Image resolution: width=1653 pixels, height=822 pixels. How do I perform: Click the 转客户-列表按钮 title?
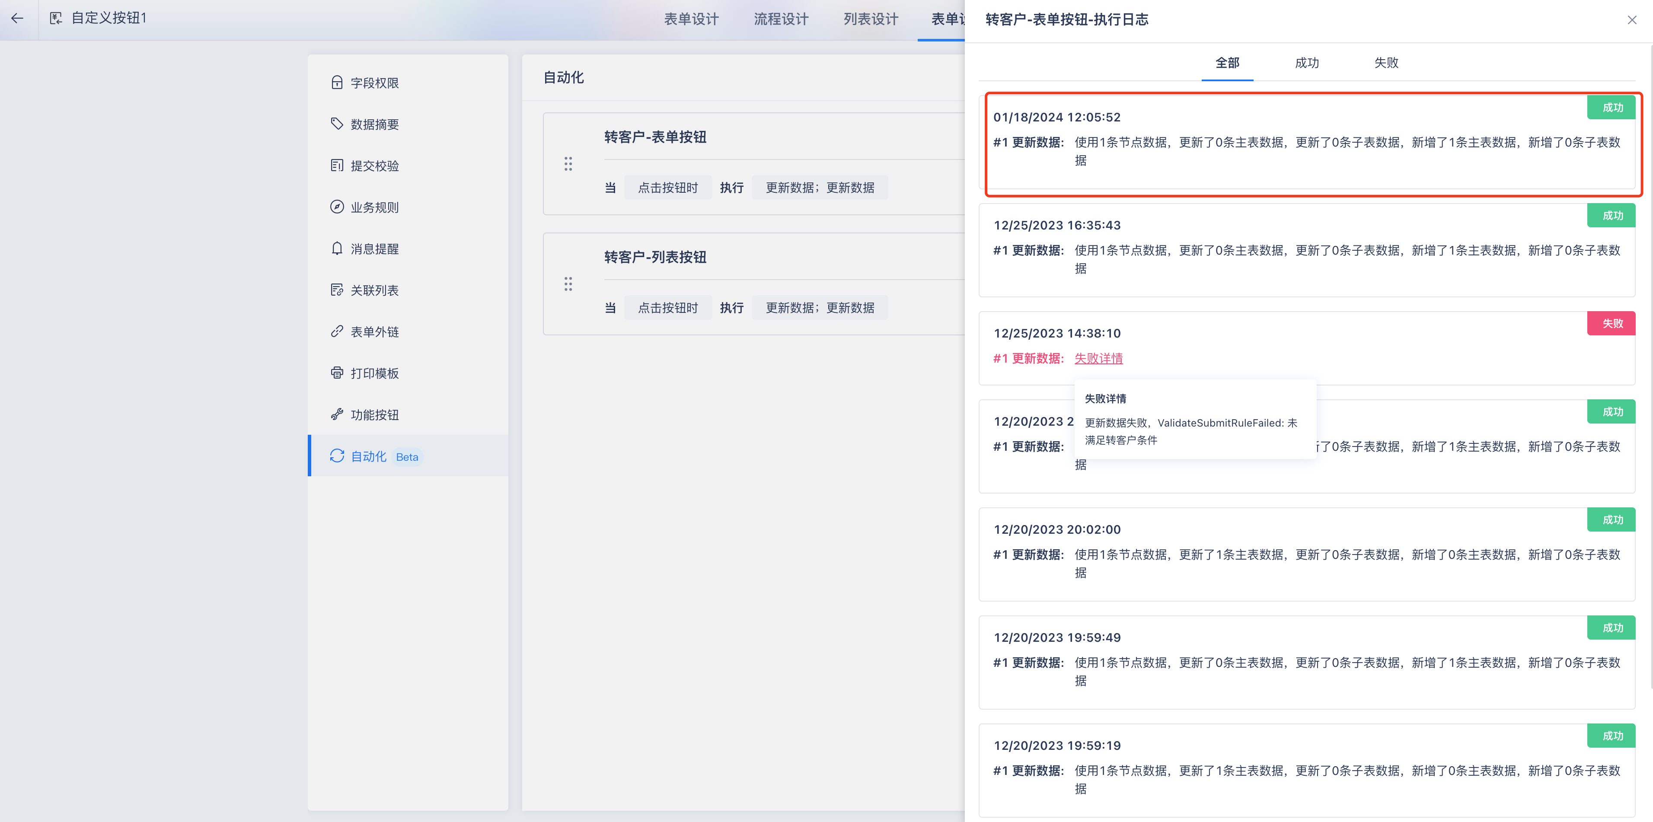(655, 257)
